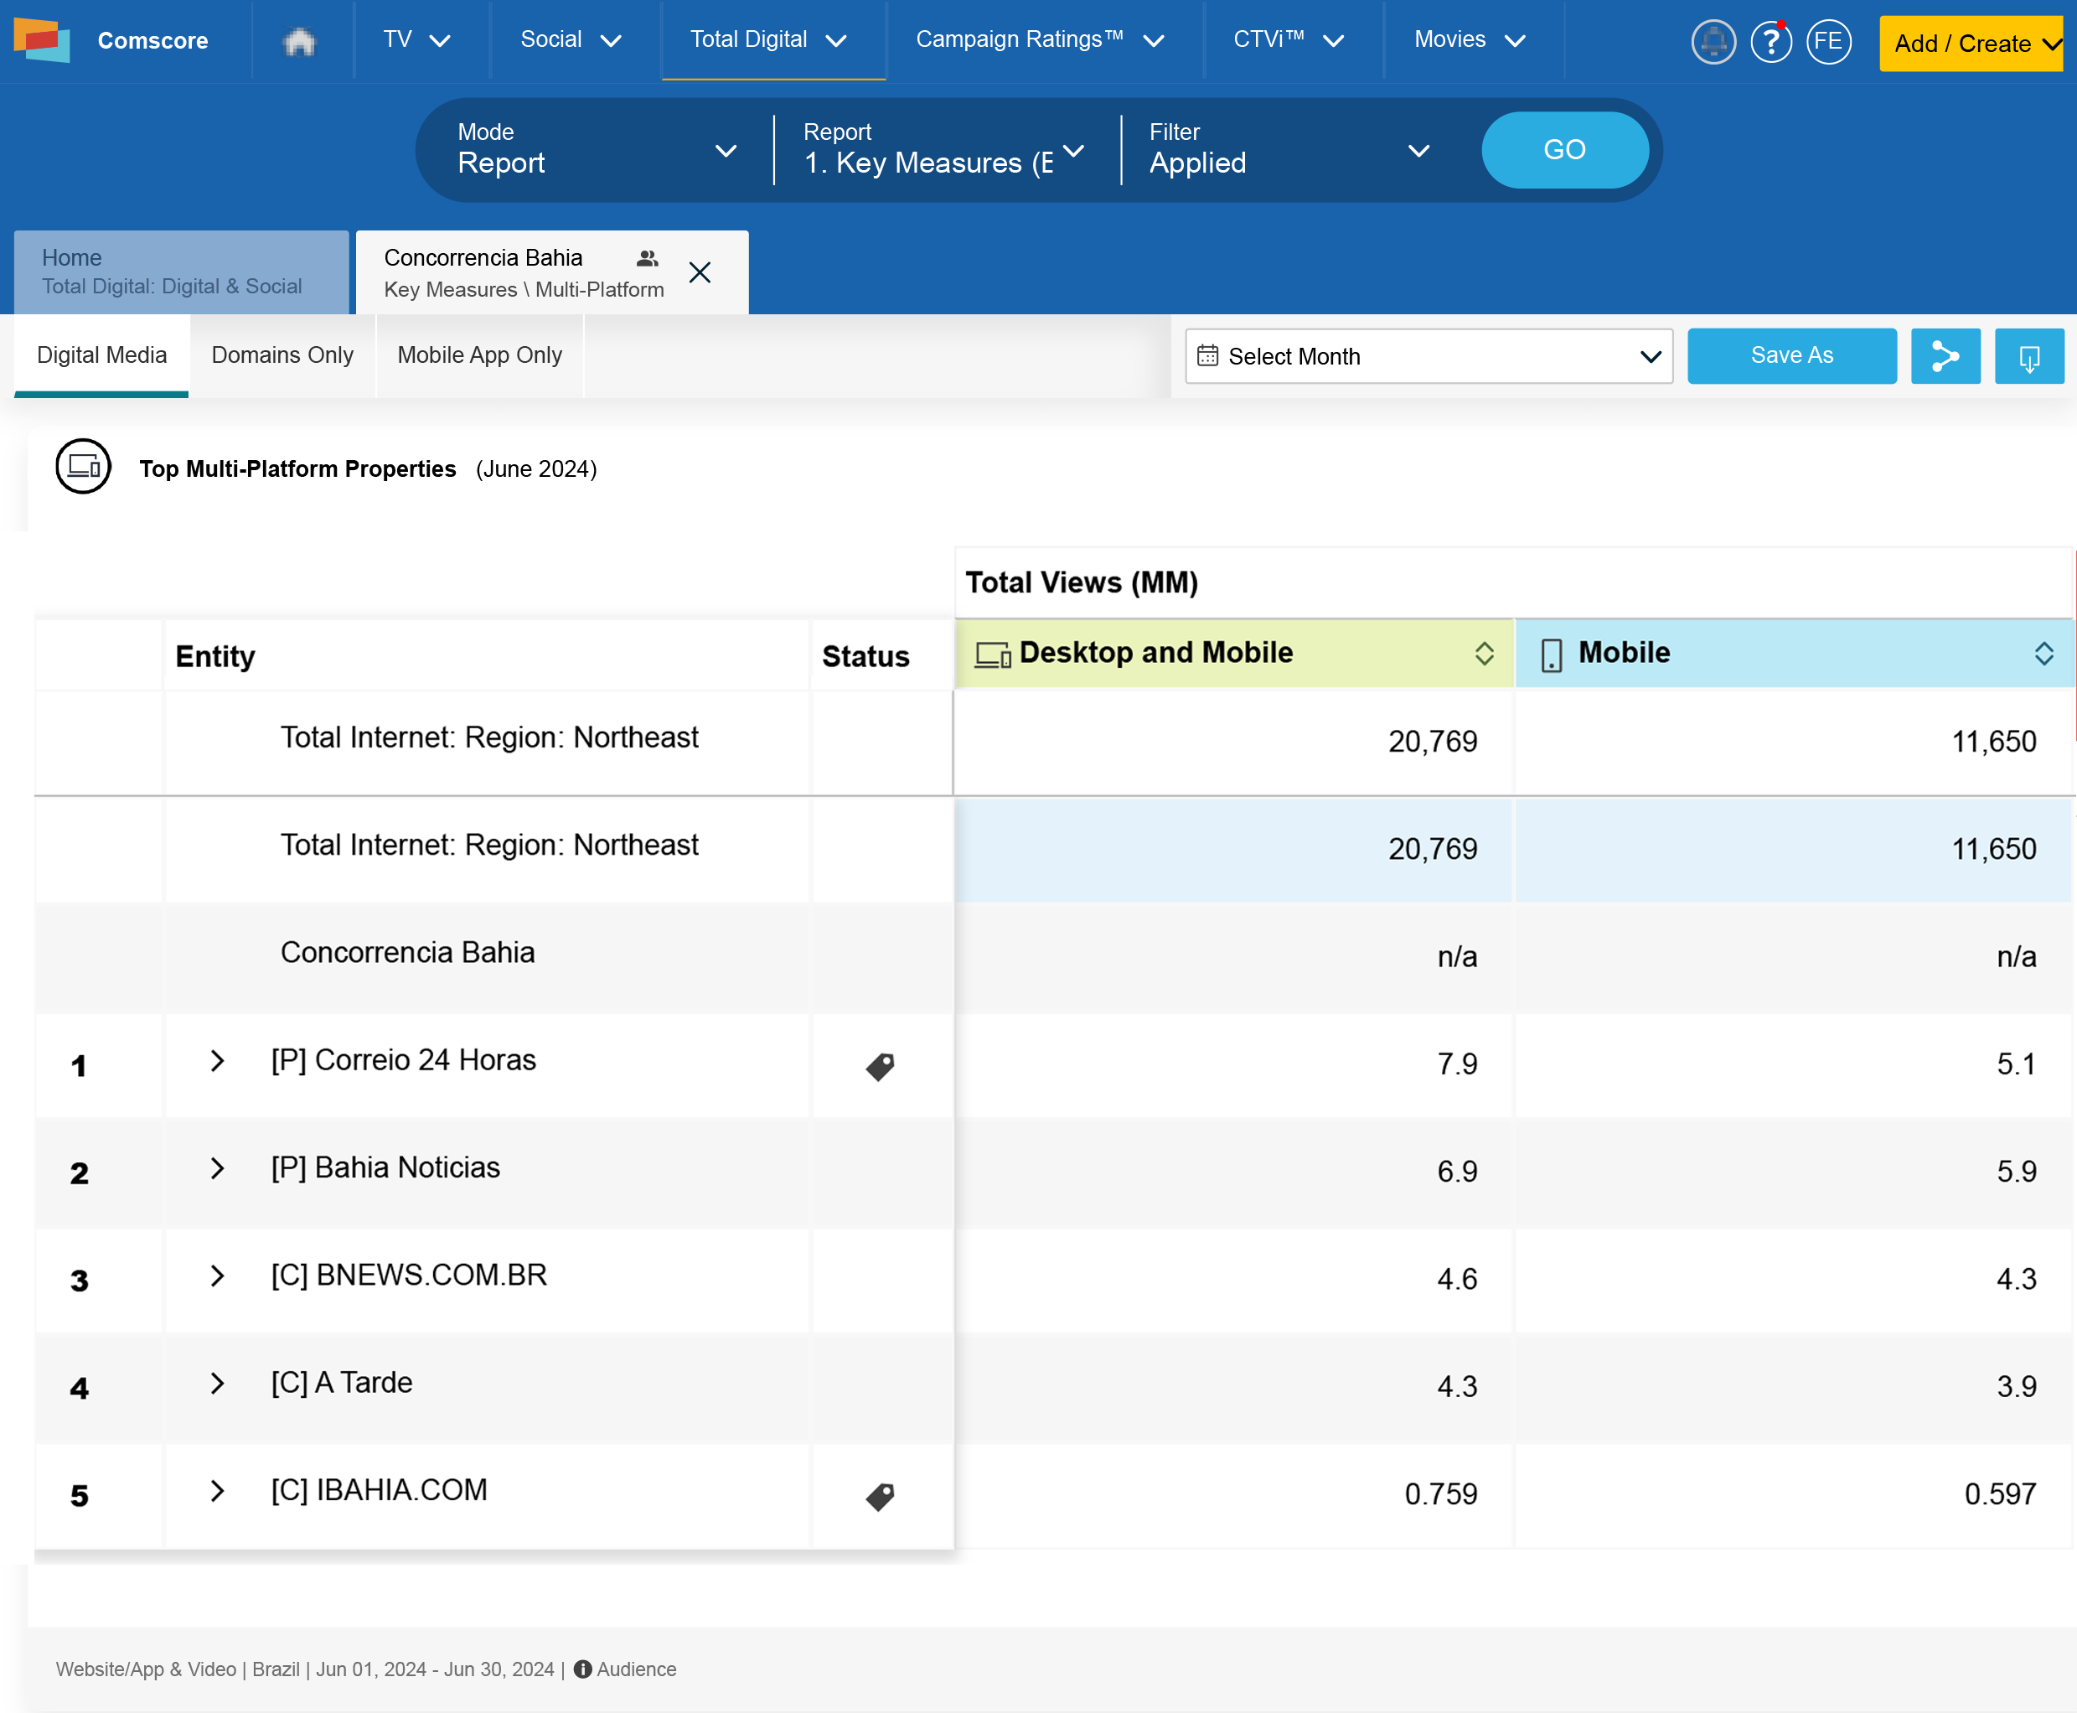Click the download export icon button
2077x1713 pixels.
2028,356
